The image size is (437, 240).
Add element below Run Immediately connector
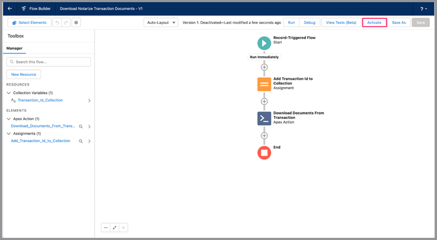point(264,68)
